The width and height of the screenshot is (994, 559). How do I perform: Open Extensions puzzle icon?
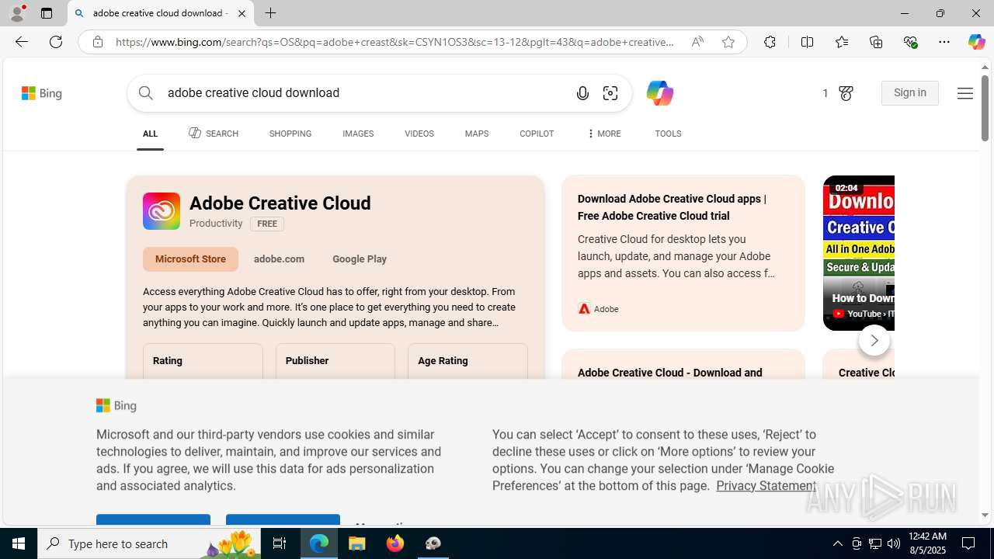pyautogui.click(x=770, y=42)
